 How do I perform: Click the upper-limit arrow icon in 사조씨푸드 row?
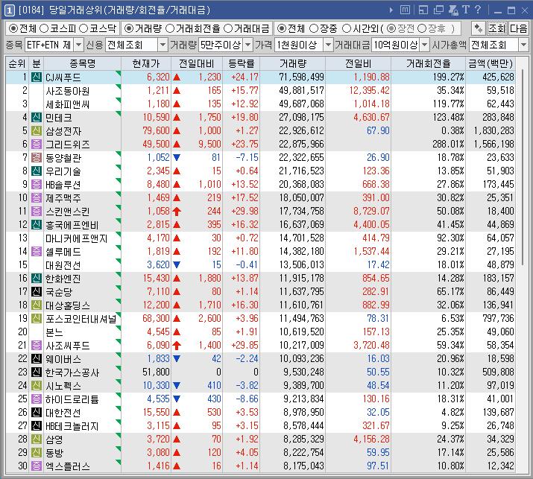pyautogui.click(x=177, y=346)
